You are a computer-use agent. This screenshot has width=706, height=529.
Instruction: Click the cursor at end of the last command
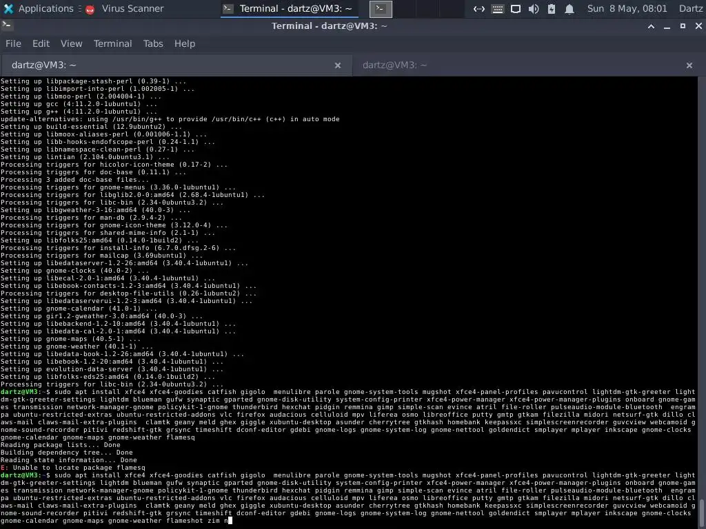pos(230,521)
